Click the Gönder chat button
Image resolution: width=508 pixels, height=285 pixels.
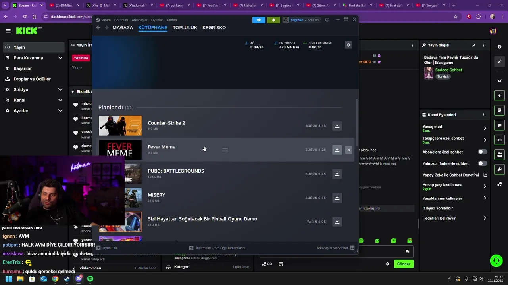pyautogui.click(x=404, y=264)
